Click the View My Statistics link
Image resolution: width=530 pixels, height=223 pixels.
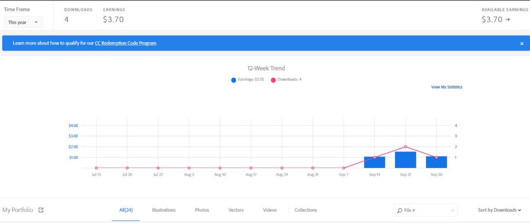click(446, 87)
